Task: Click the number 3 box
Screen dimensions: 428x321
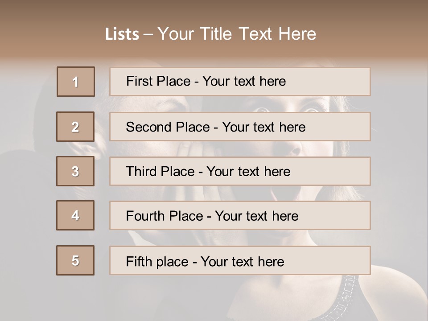Action: point(75,171)
